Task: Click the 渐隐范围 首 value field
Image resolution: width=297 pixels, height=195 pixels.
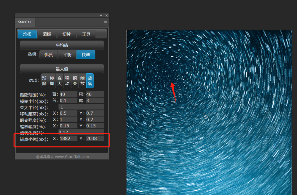Action: [68, 94]
